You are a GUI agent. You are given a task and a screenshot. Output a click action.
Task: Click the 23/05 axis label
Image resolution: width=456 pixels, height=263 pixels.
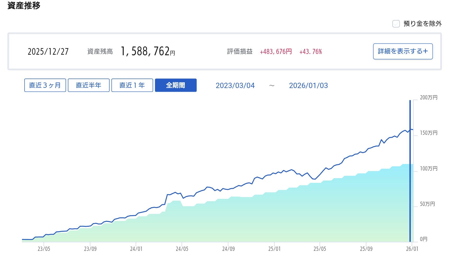click(44, 249)
